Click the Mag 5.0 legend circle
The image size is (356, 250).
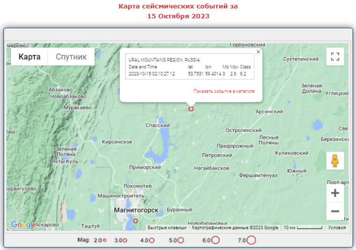181,240
